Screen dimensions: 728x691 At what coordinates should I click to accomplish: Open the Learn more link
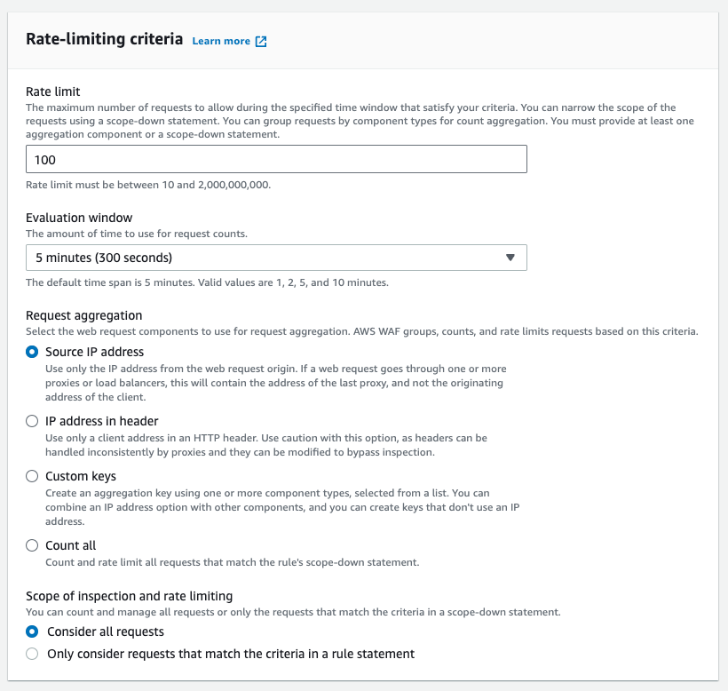pos(221,42)
